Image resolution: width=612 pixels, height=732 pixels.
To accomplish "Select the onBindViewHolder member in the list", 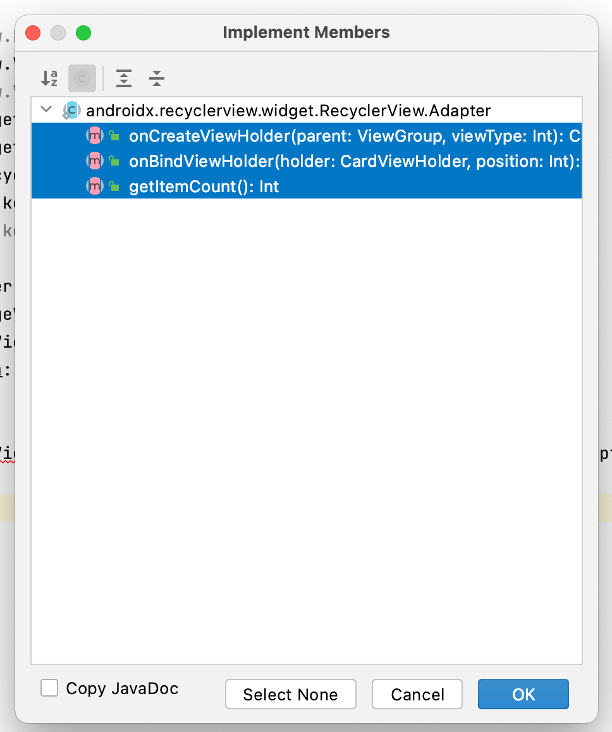I will coord(285,161).
